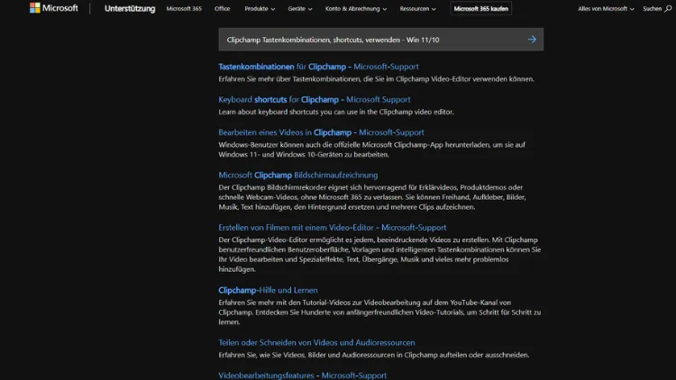Open the Unterstützung home link

tap(130, 9)
